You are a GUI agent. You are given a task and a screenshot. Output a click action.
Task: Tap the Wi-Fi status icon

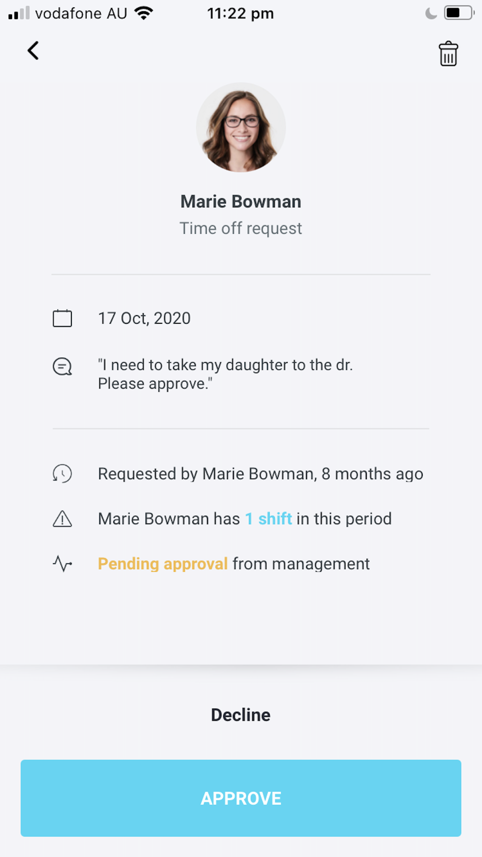click(x=144, y=13)
